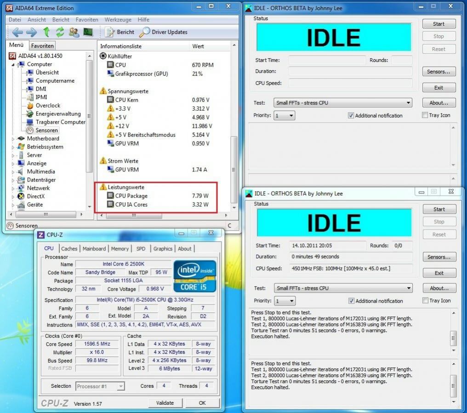The image size is (467, 413).
Task: Click the Leistungswerte warning icon
Action: [103, 187]
